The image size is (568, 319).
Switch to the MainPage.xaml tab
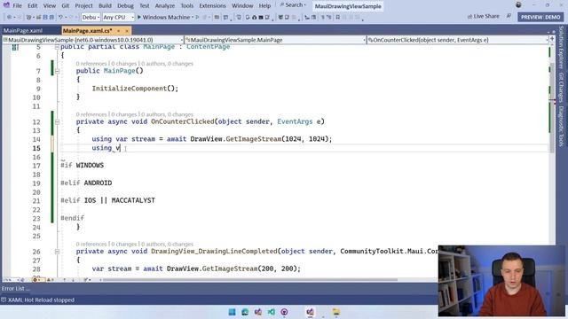pos(23,31)
